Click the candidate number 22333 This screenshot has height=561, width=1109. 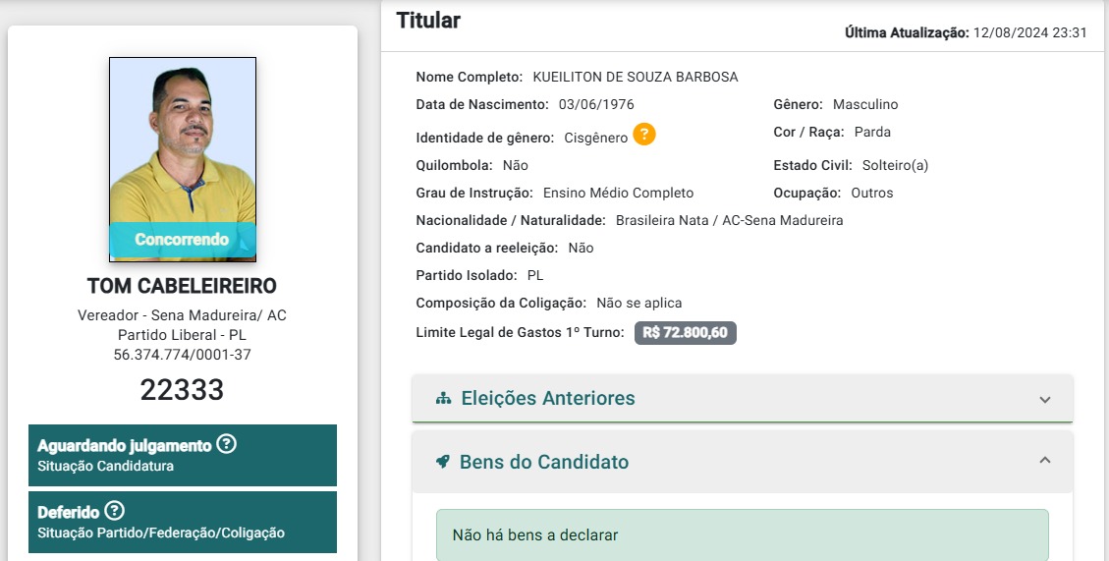click(182, 390)
